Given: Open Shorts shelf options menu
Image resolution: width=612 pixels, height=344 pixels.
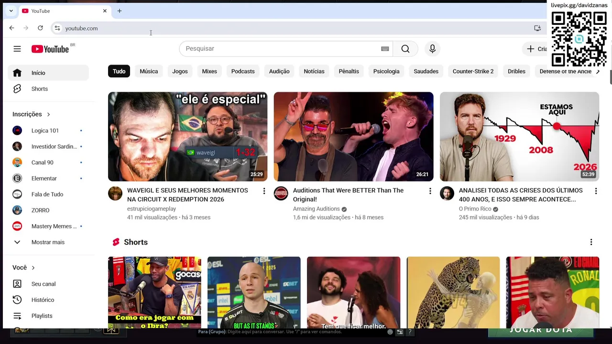Looking at the screenshot, I should coord(591,242).
